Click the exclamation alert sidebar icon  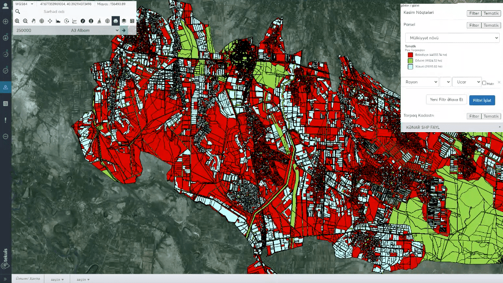click(5, 120)
